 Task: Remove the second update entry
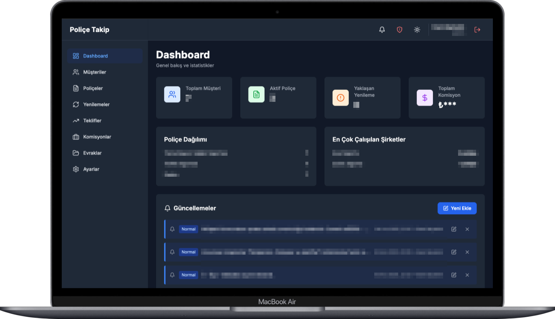tap(467, 252)
